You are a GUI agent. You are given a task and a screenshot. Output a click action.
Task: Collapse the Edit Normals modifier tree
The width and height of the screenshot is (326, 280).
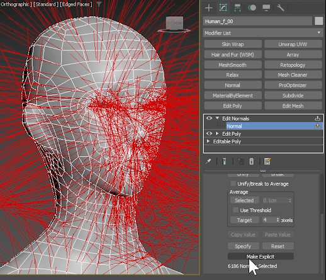pyautogui.click(x=217, y=118)
